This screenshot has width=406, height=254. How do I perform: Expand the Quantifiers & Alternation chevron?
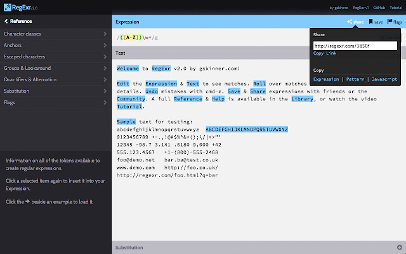pos(105,79)
